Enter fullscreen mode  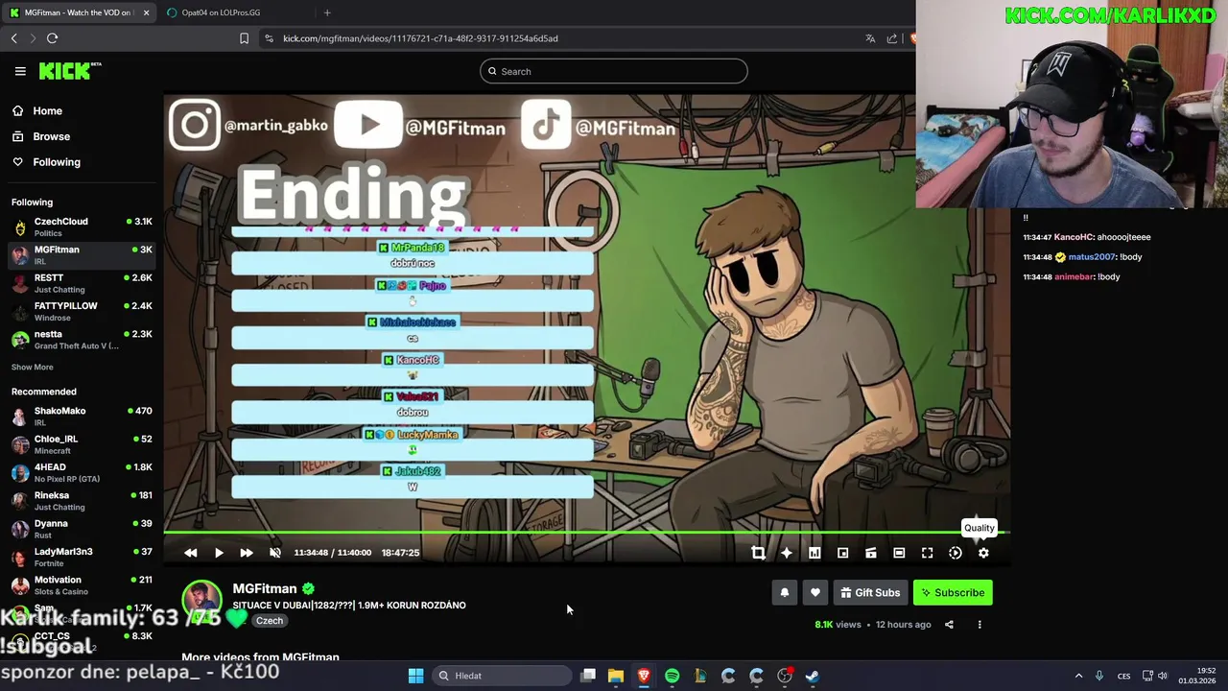[x=927, y=553]
